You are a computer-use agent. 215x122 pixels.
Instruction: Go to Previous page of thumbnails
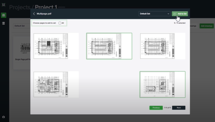[156, 108]
